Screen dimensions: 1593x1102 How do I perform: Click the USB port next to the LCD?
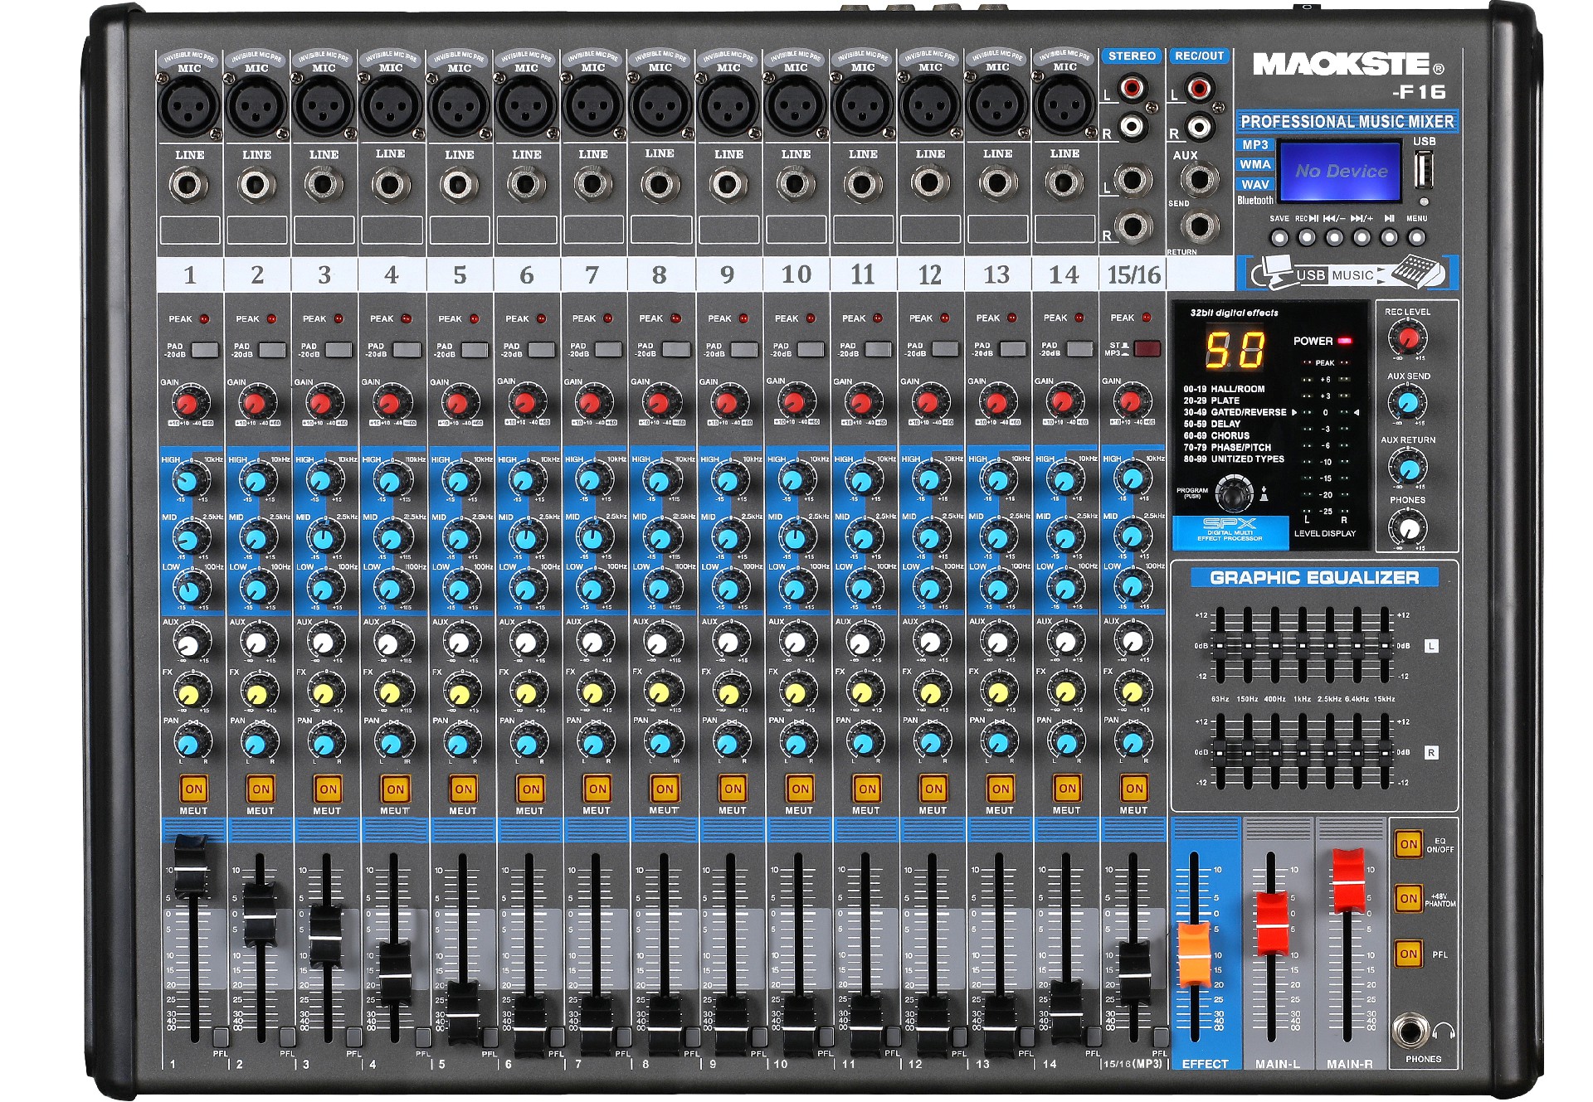[x=1424, y=169]
